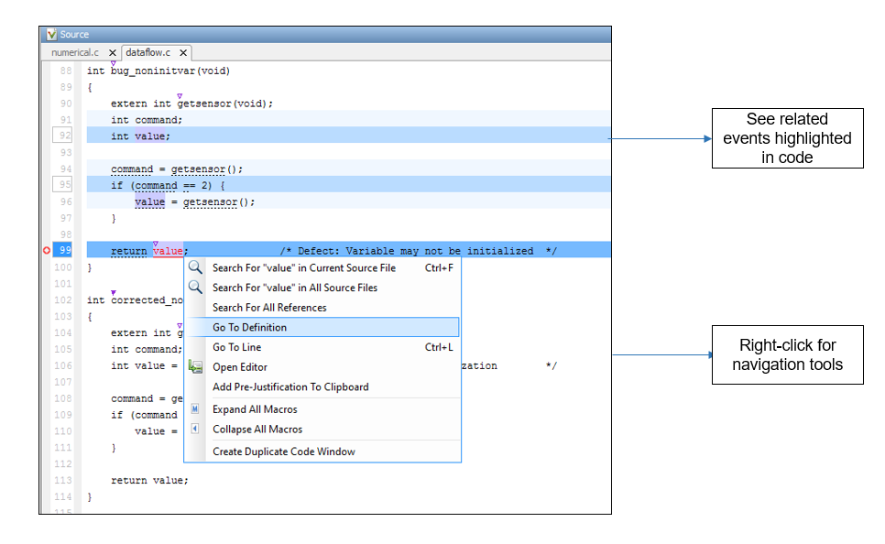Click the red defect marker beside line 99
885x544 pixels.
(x=47, y=251)
